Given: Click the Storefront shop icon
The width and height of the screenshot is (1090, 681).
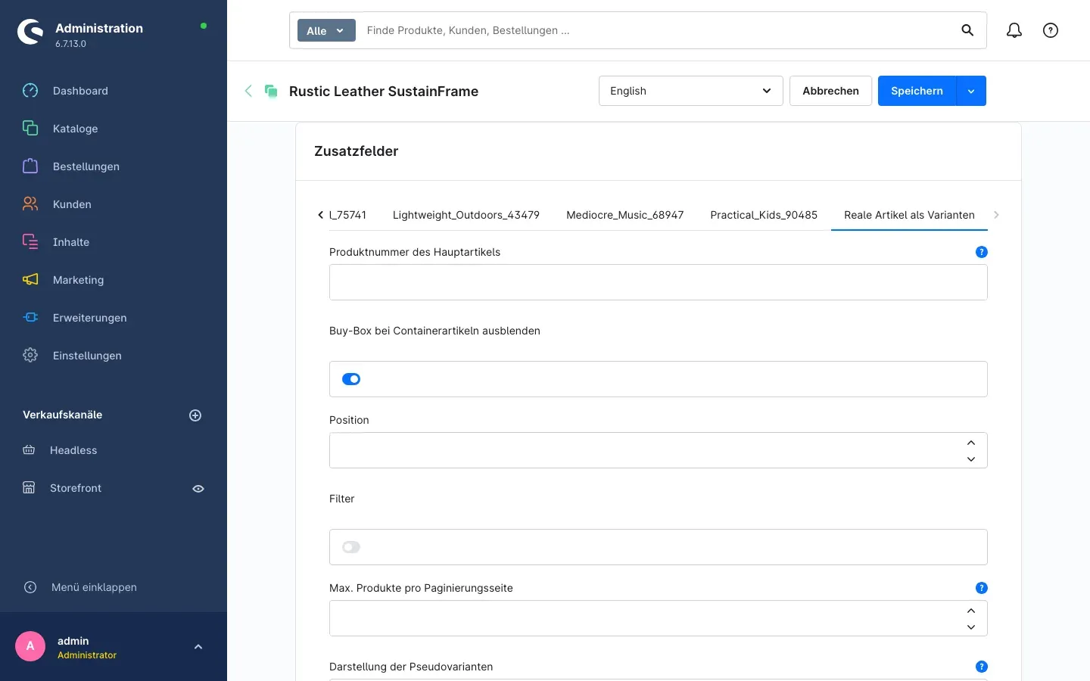Looking at the screenshot, I should pyautogui.click(x=29, y=488).
